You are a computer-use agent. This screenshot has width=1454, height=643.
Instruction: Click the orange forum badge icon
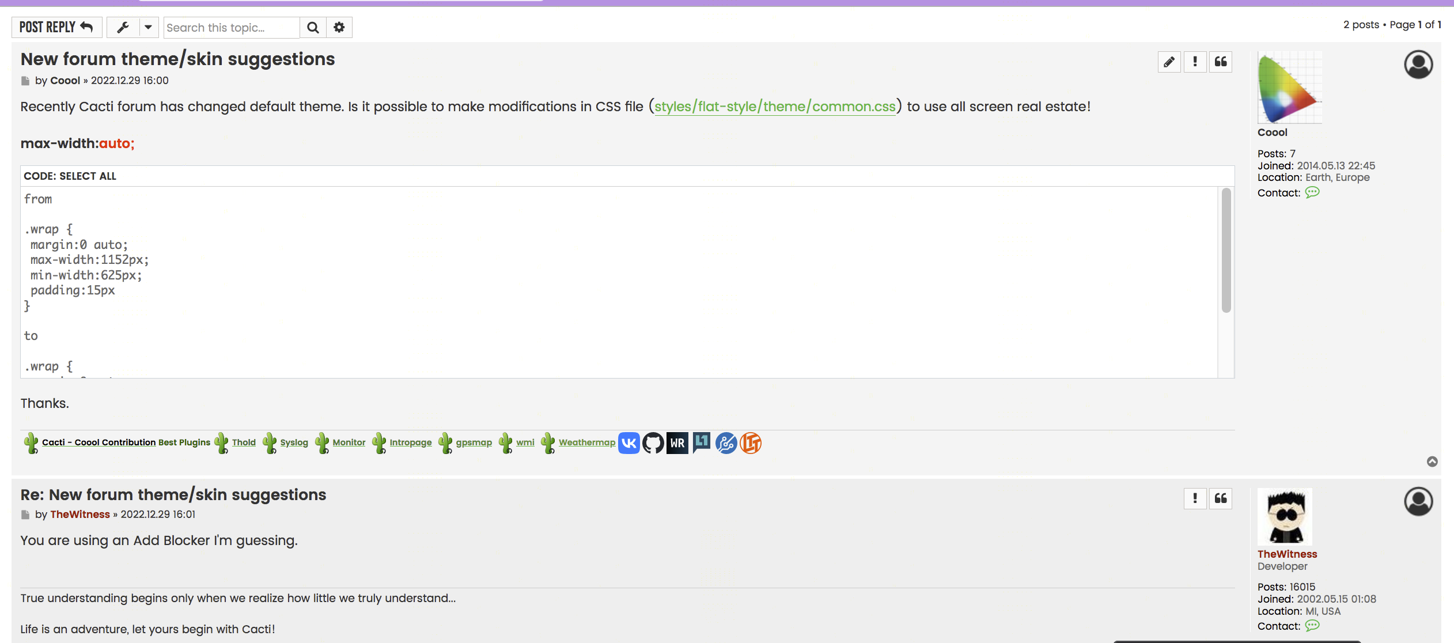click(x=751, y=442)
